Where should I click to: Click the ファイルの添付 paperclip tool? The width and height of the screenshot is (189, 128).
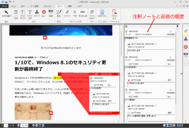click(x=92, y=15)
